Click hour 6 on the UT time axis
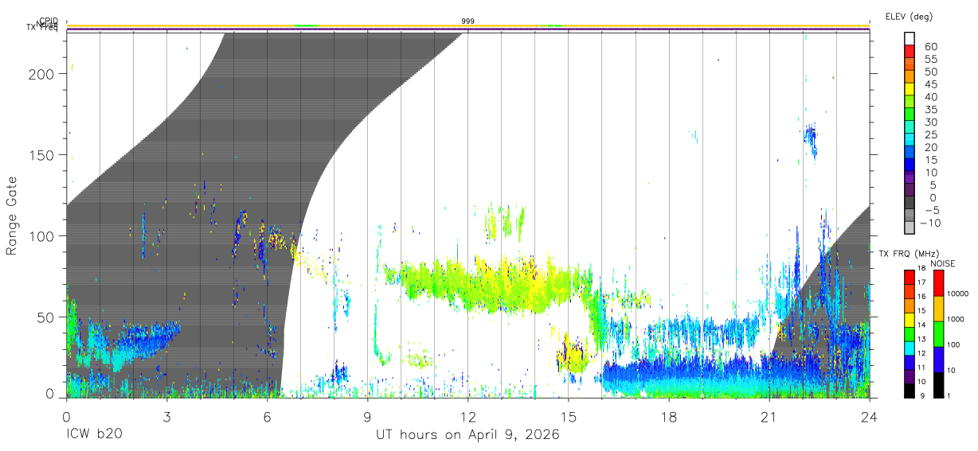This screenshot has height=451, width=978. tap(267, 417)
